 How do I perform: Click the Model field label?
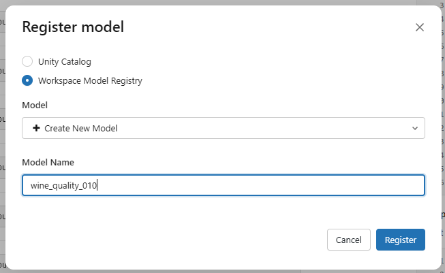[x=35, y=106]
